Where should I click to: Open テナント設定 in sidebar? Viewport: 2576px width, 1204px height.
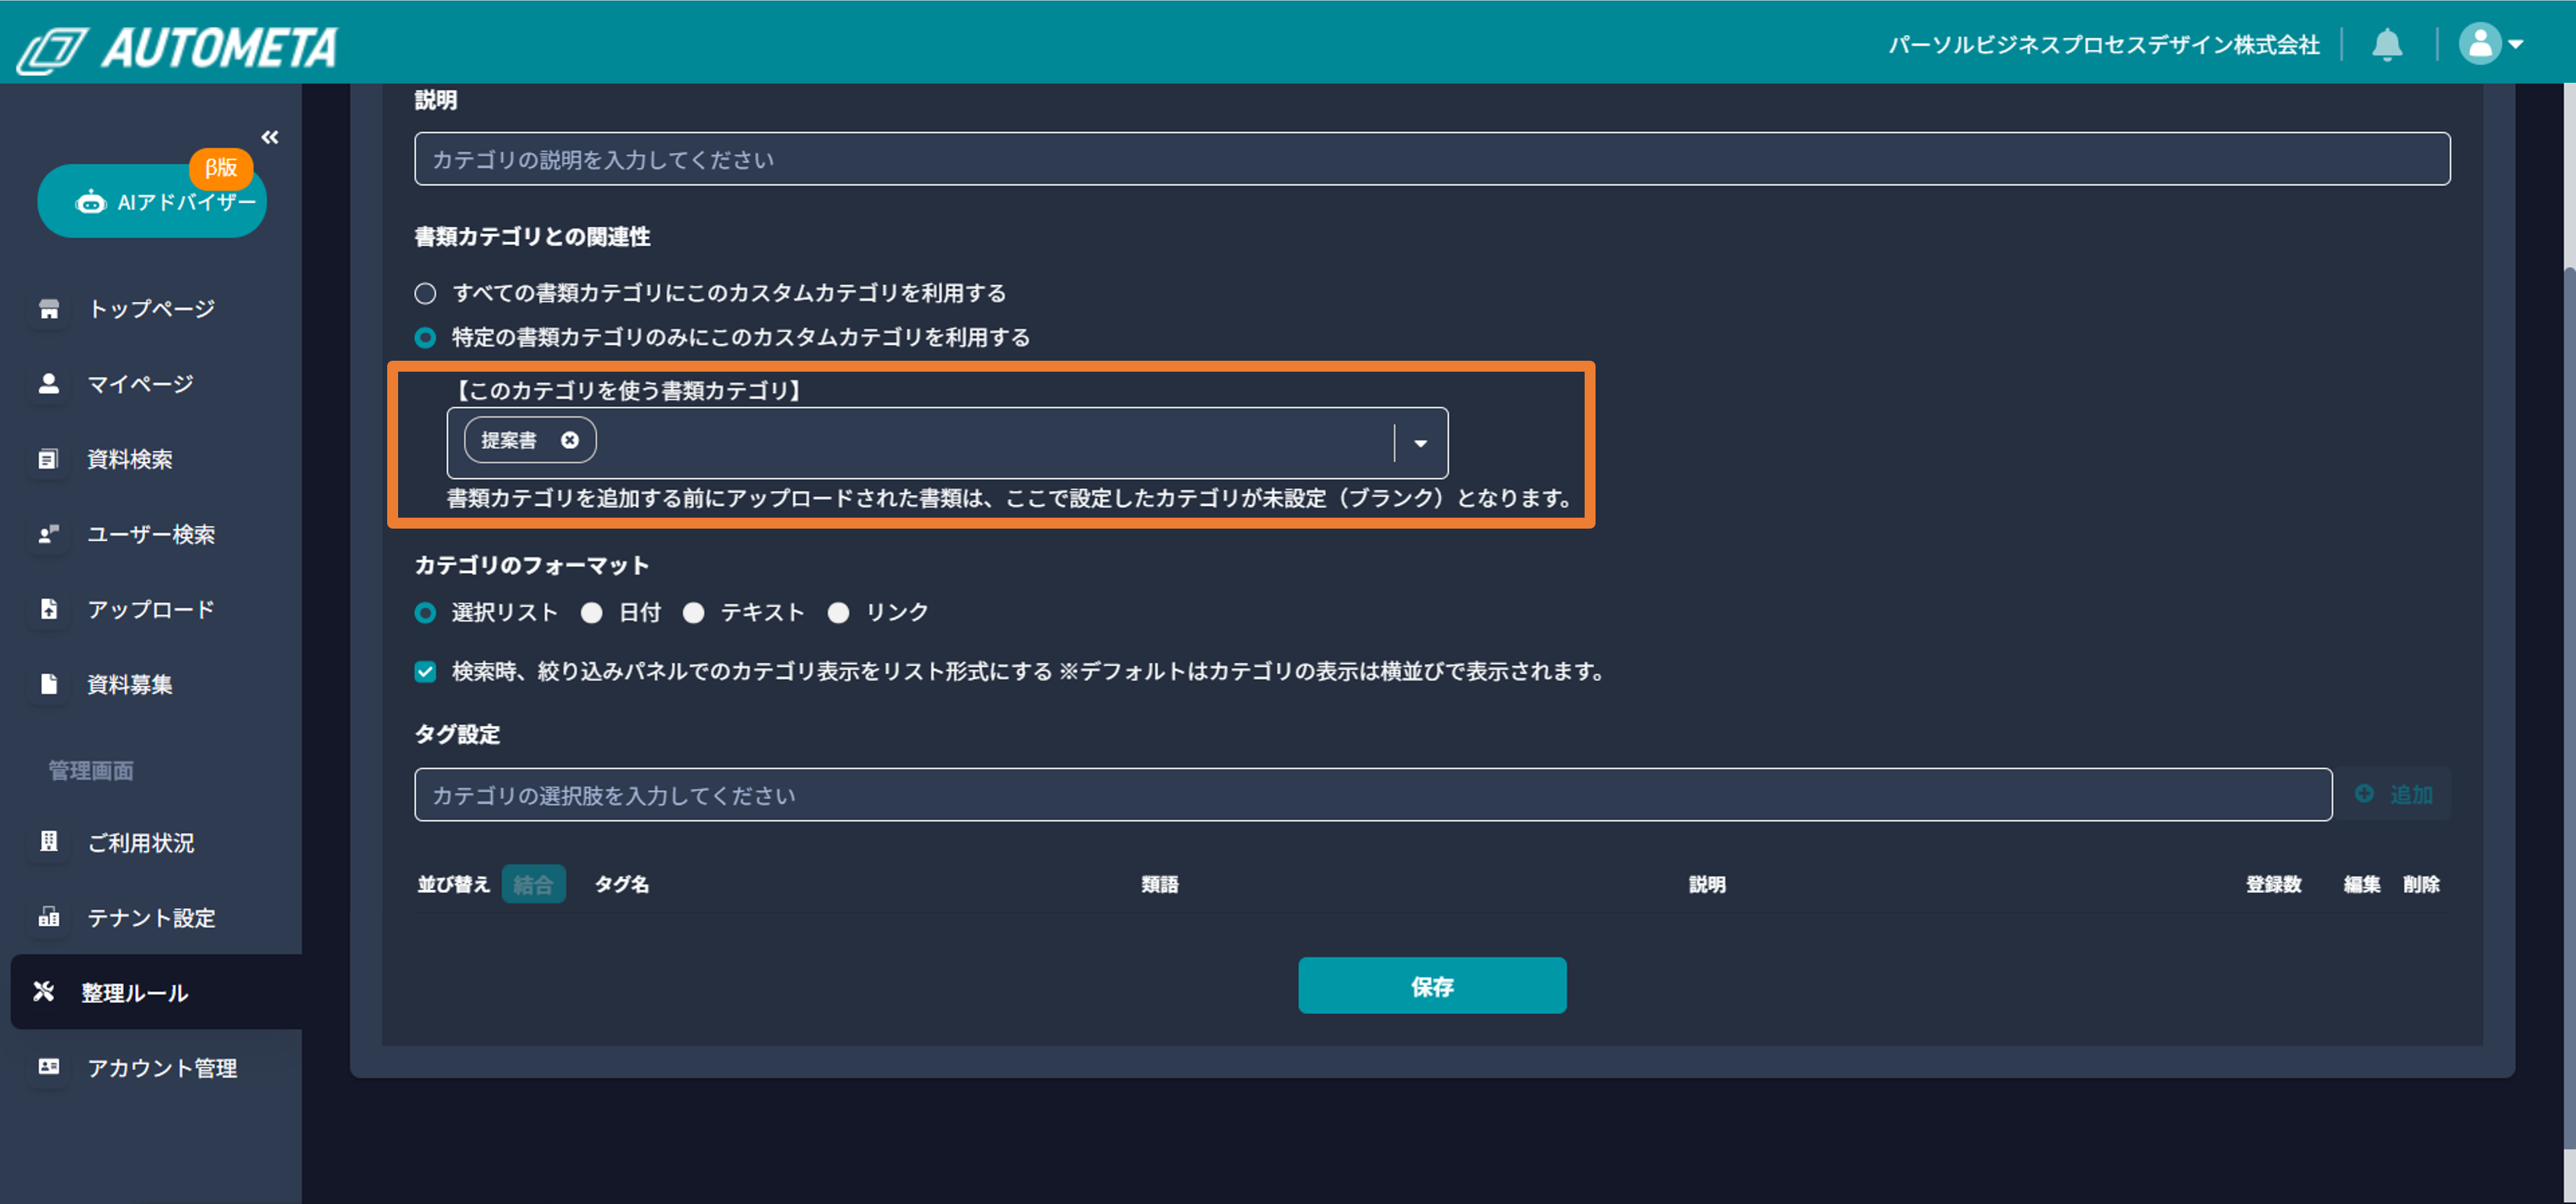coord(151,917)
